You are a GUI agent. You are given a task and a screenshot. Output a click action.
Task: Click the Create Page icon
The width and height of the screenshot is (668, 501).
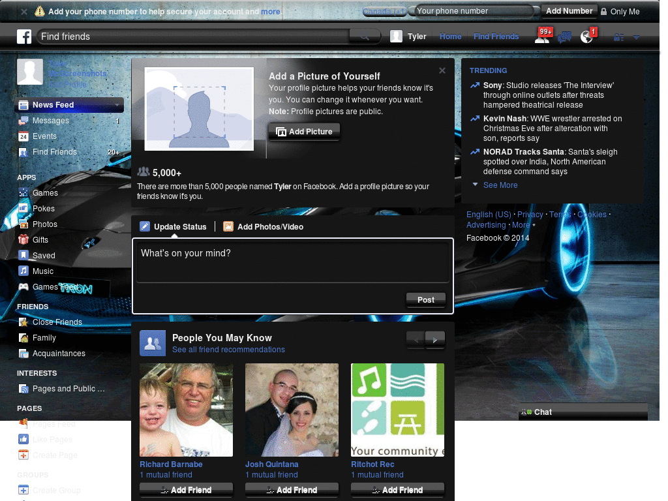[23, 455]
